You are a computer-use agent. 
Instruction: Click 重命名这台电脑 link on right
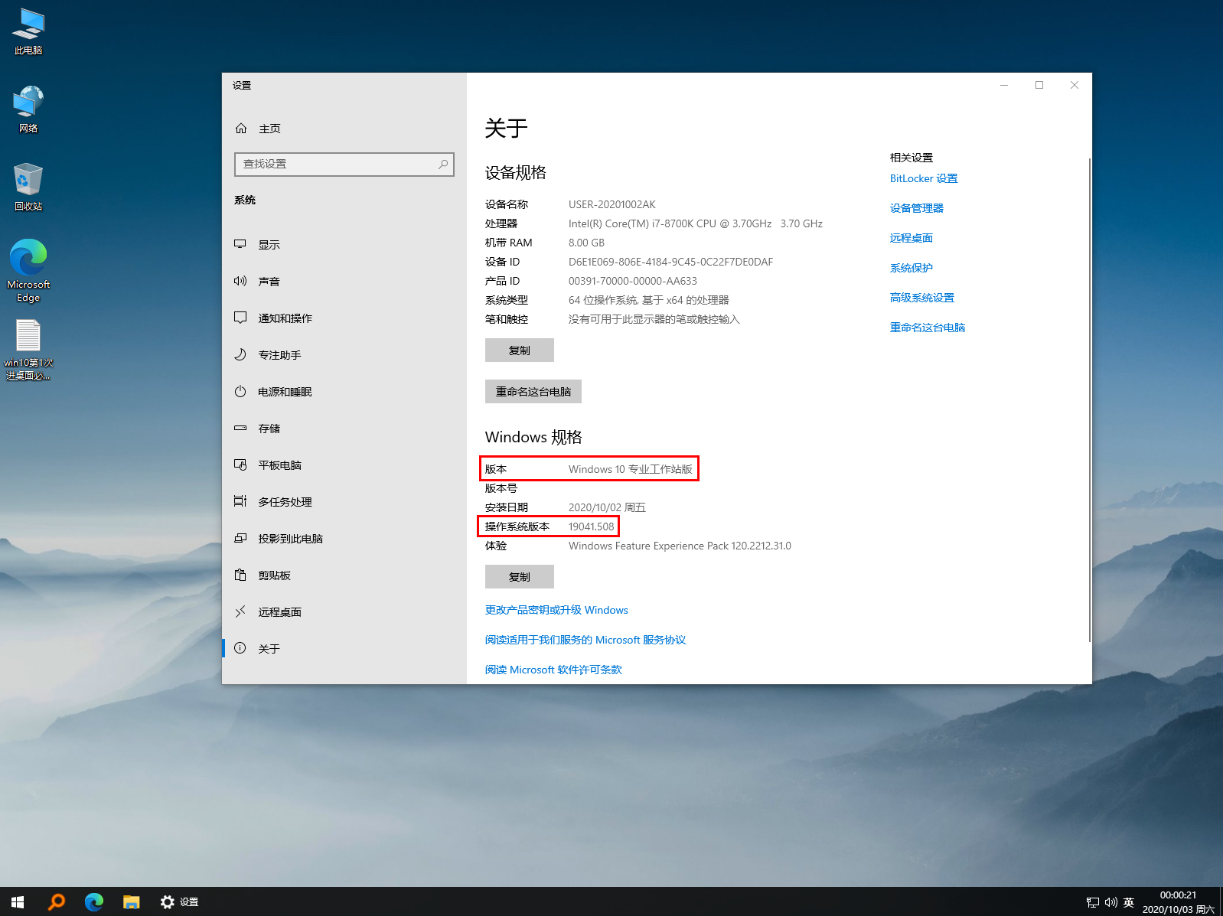tap(928, 328)
